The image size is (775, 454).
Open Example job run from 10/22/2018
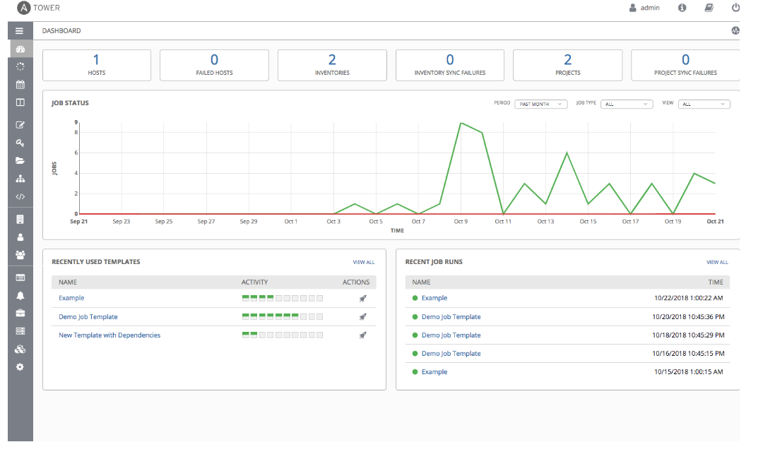(434, 298)
